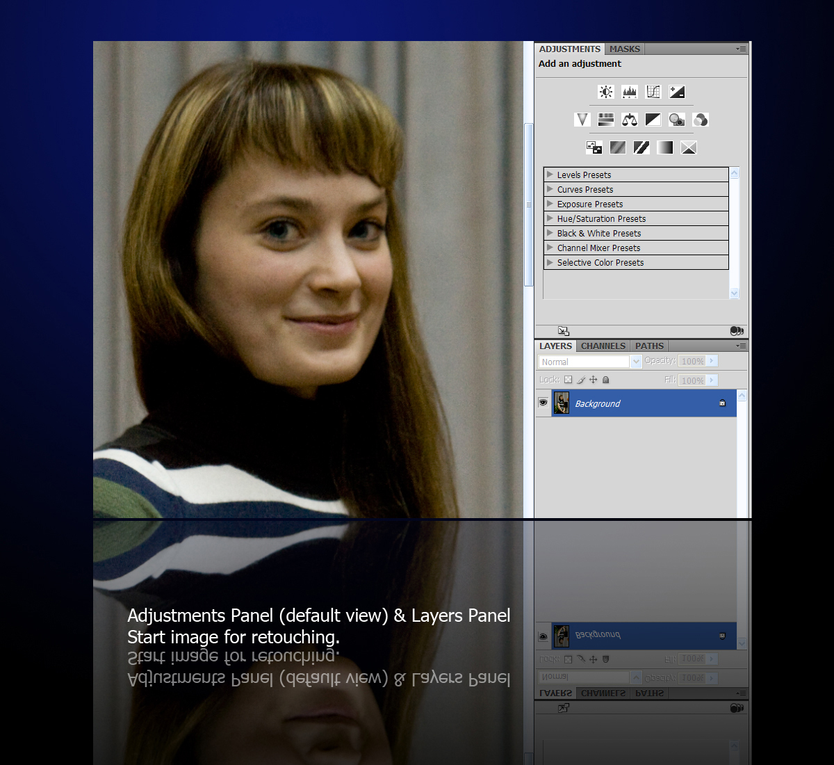Click the Curves adjustment icon
Screen dimensions: 834x765
click(653, 92)
